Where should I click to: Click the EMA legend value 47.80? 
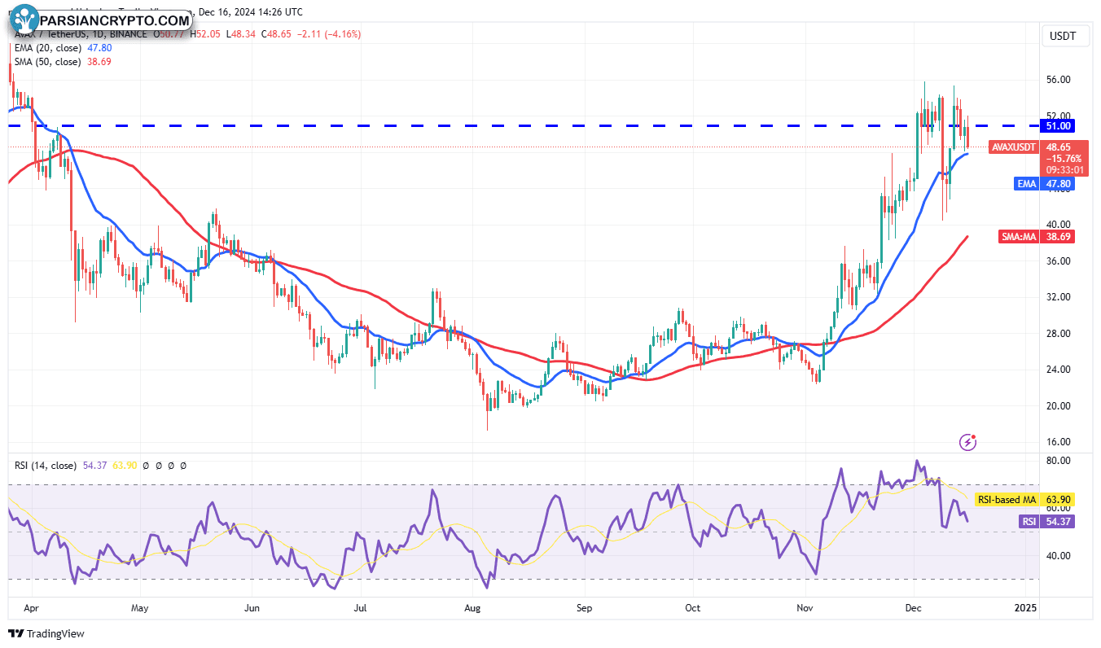pos(100,48)
